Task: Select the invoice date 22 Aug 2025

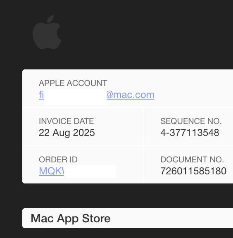Action: pos(67,133)
